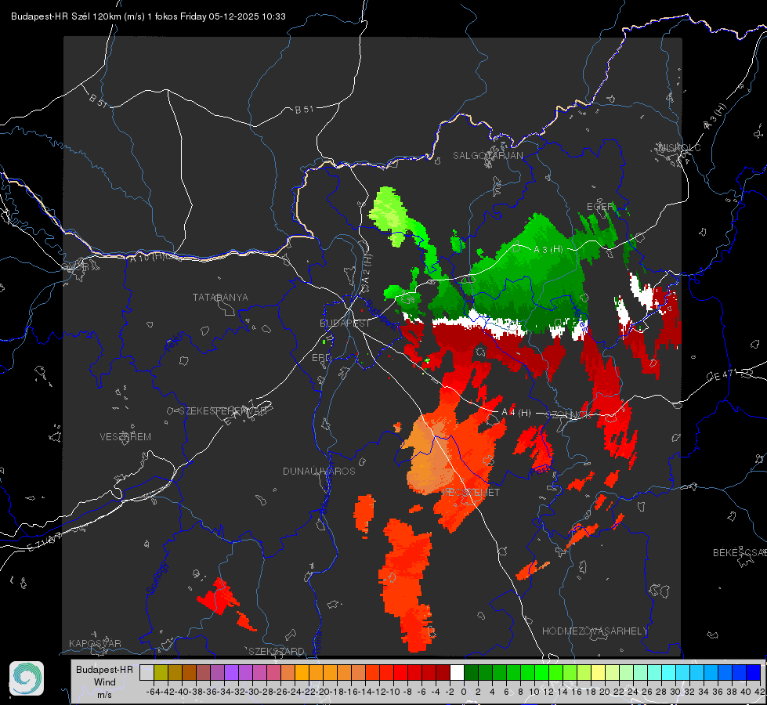This screenshot has height=705, width=767.
Task: Click the HÓDMEZŐVÁSÁRHELY city label
Action: point(595,631)
